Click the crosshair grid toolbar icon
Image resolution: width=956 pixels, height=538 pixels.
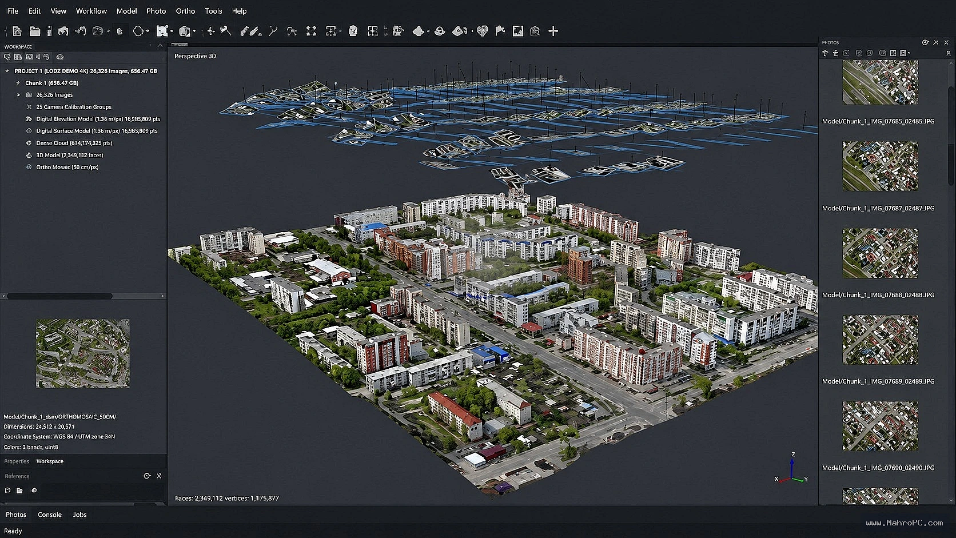(373, 31)
